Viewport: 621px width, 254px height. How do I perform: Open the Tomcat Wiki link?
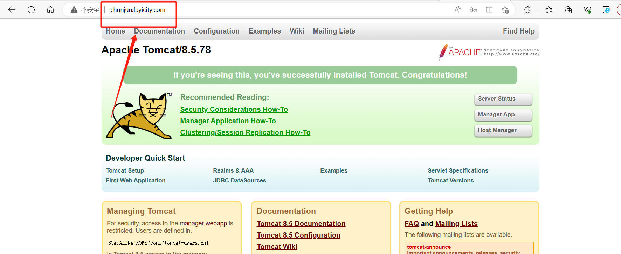tap(277, 247)
